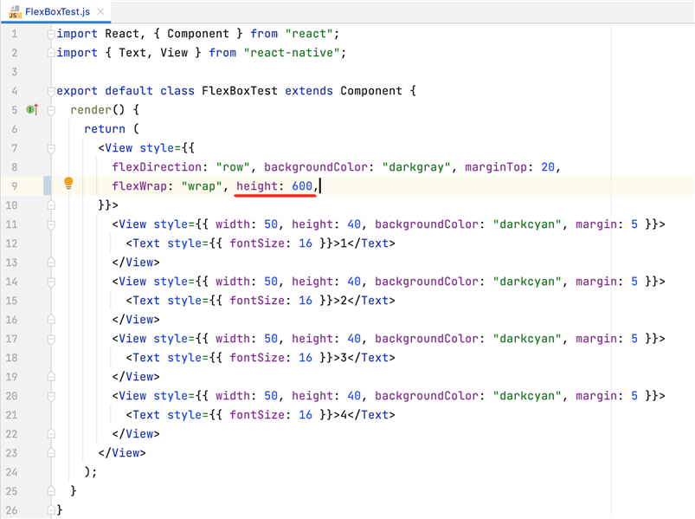Click the JS file icon on the tab
Viewport: 695px width, 519px height.
pyautogui.click(x=15, y=11)
